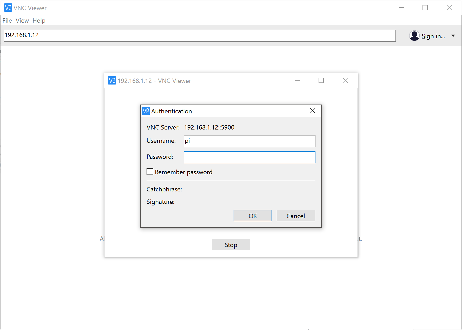Screen dimensions: 462x330
Task: Close the 192.168.1.12 connection window
Action: pos(345,81)
